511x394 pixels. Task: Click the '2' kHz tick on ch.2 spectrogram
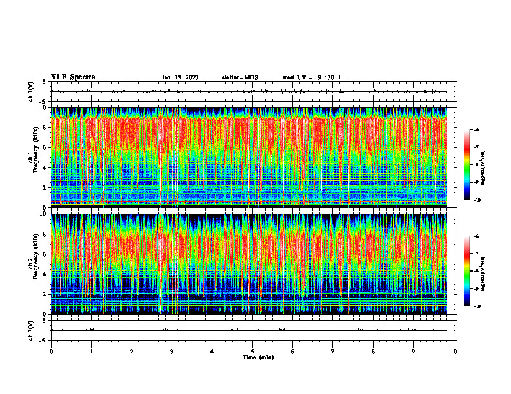click(45, 294)
